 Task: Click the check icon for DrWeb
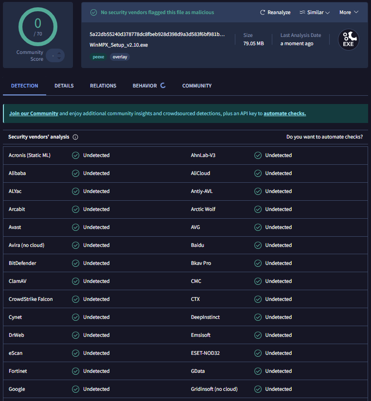pos(75,335)
